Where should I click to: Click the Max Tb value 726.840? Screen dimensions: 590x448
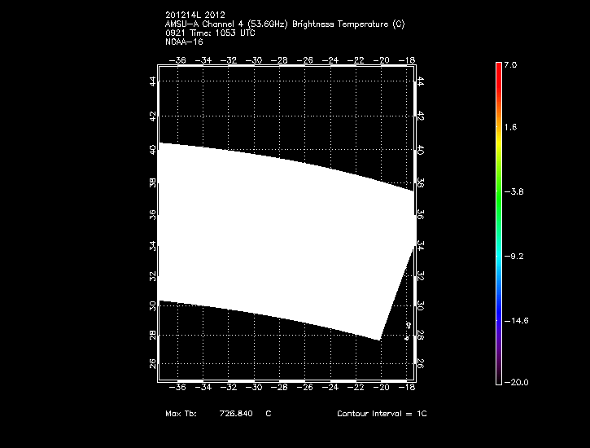coord(237,414)
